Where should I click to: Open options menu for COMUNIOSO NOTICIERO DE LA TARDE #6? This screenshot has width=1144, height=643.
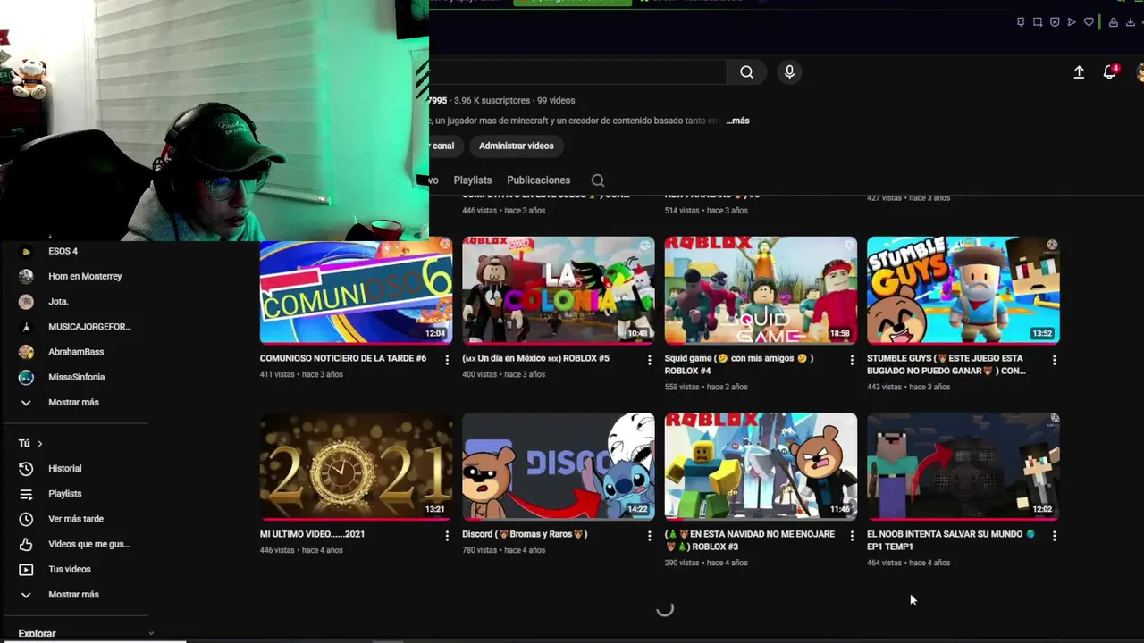tap(447, 360)
